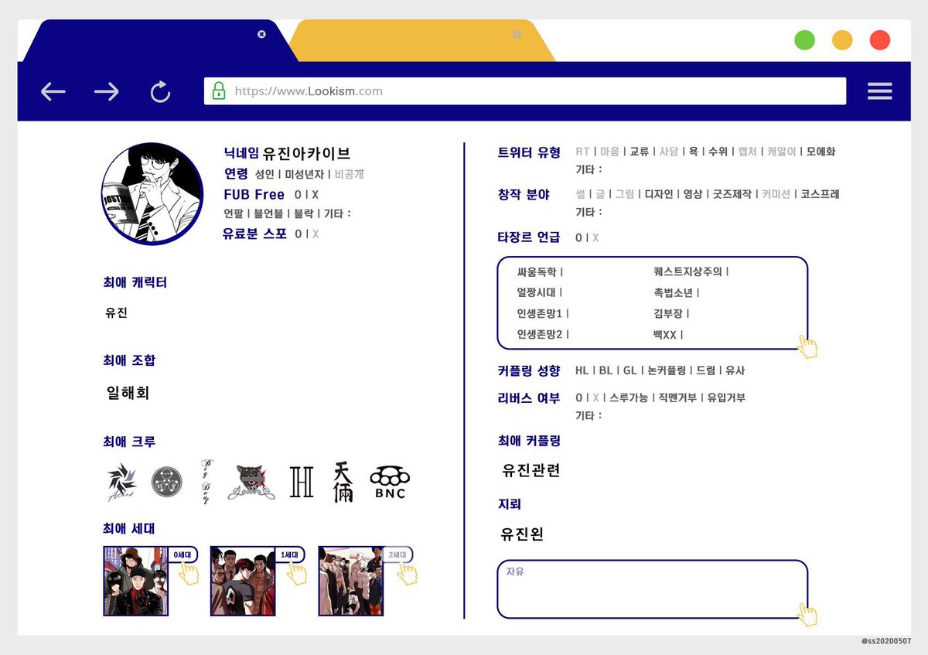928x655 pixels.
Task: Click 퀘스트지상주의 in the webtoon list box
Action: point(688,271)
